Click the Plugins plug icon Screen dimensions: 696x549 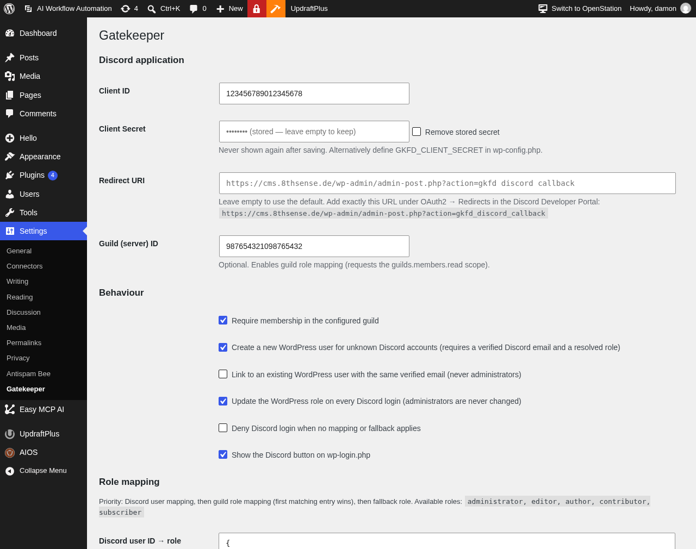[x=10, y=175]
